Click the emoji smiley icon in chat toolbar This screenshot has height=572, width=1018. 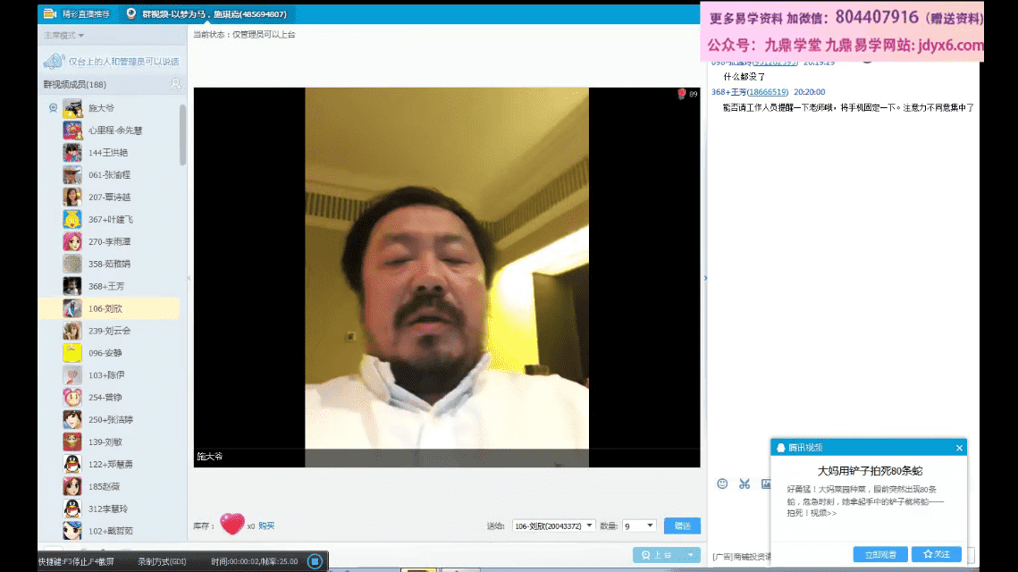pyautogui.click(x=722, y=484)
